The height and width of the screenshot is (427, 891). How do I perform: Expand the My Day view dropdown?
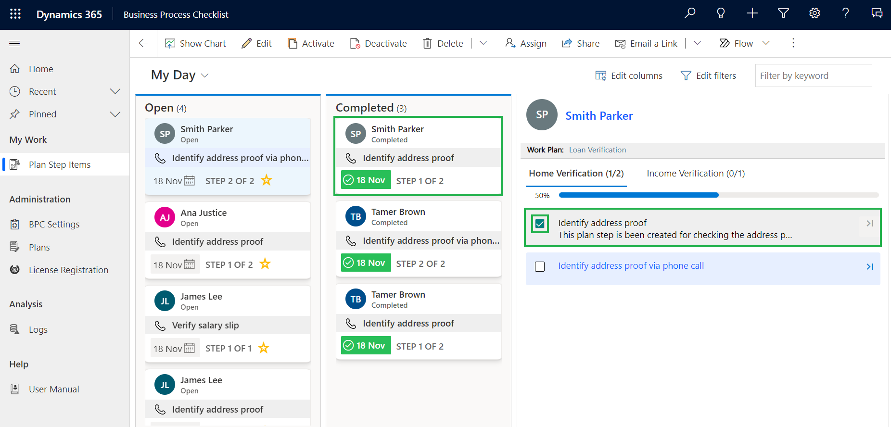point(205,75)
